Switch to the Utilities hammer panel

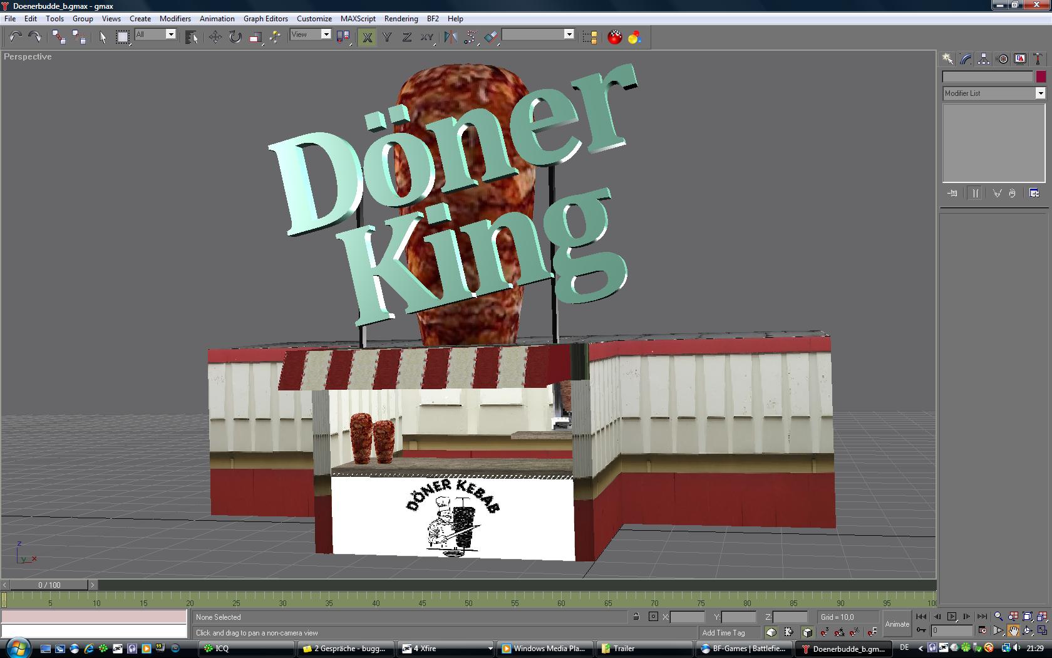[1038, 59]
